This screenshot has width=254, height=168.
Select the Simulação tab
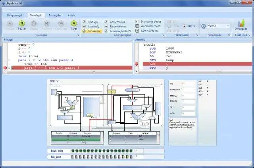(x=36, y=15)
